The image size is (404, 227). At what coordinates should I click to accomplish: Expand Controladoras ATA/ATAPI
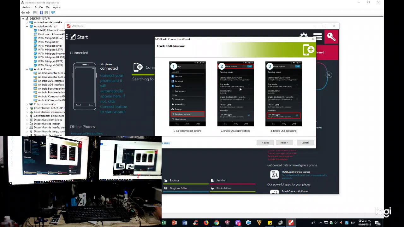27,108
